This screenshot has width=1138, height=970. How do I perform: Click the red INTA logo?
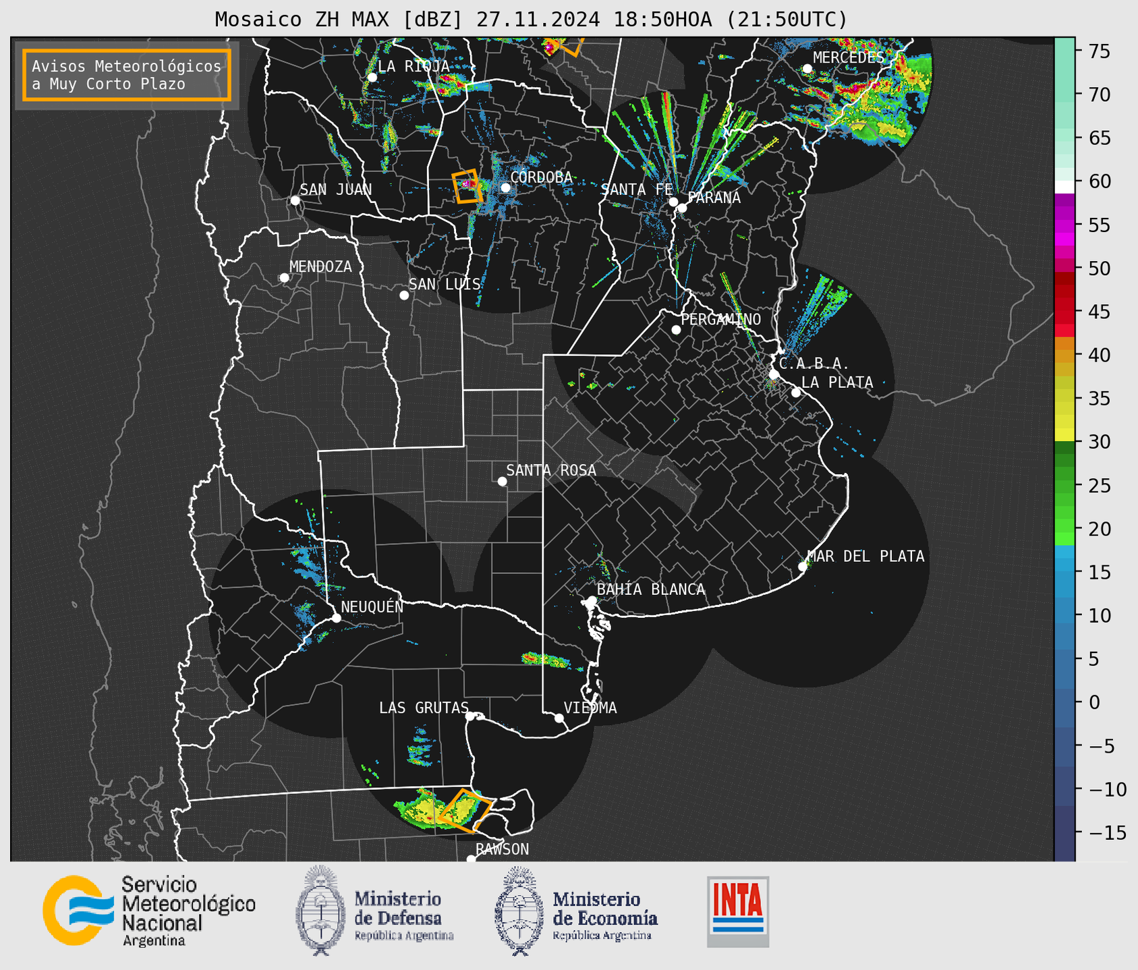[738, 911]
